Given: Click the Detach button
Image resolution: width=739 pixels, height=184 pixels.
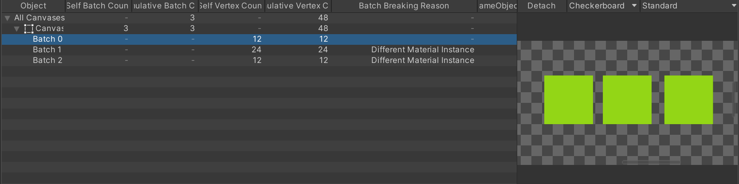Looking at the screenshot, I should point(542,6).
